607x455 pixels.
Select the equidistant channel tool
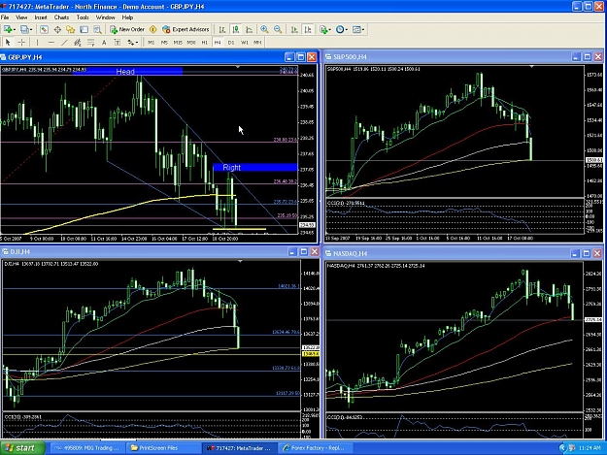coord(78,43)
